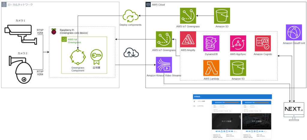Select the Amazon Kinesis Video Streams icon
307x140 pixels.
click(164, 65)
